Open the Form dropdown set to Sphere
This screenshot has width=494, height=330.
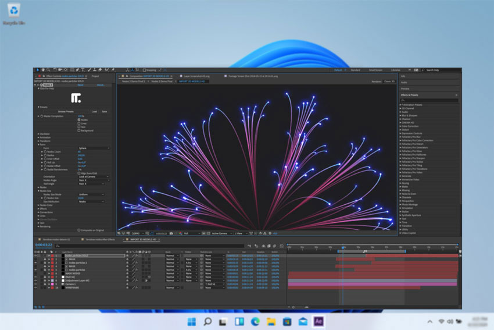pyautogui.click(x=94, y=148)
